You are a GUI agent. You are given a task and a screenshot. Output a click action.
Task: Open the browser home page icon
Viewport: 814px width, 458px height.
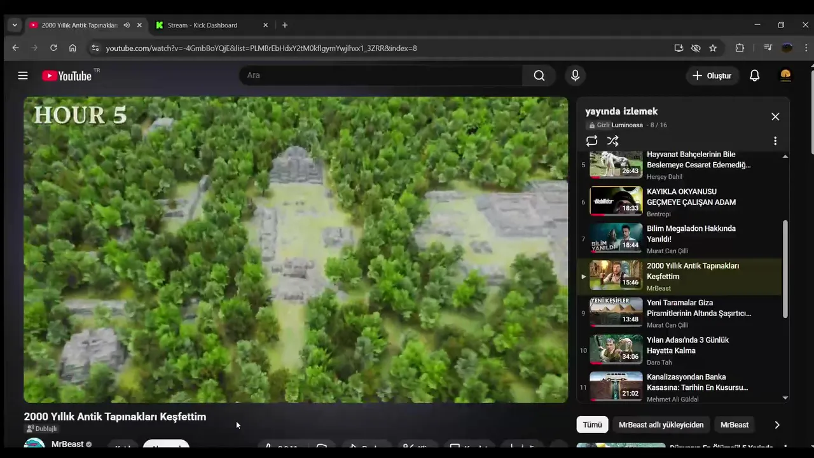point(72,48)
